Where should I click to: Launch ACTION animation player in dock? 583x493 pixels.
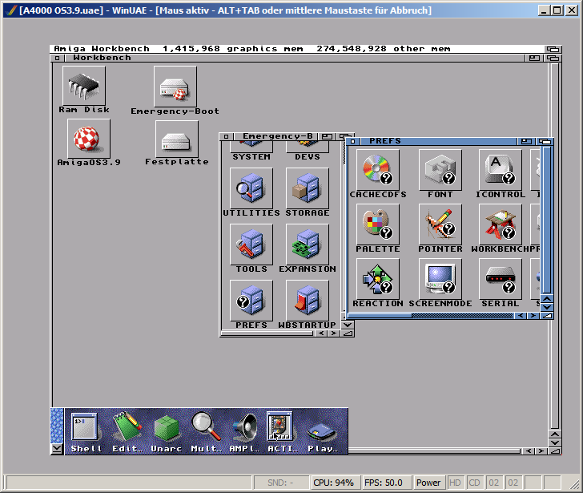tap(281, 430)
